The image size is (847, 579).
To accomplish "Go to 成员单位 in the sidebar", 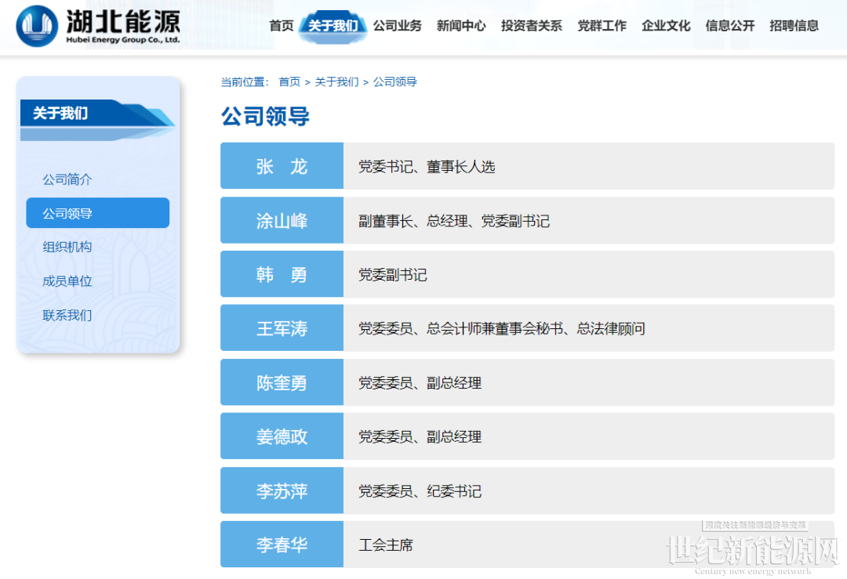I will click(x=67, y=281).
